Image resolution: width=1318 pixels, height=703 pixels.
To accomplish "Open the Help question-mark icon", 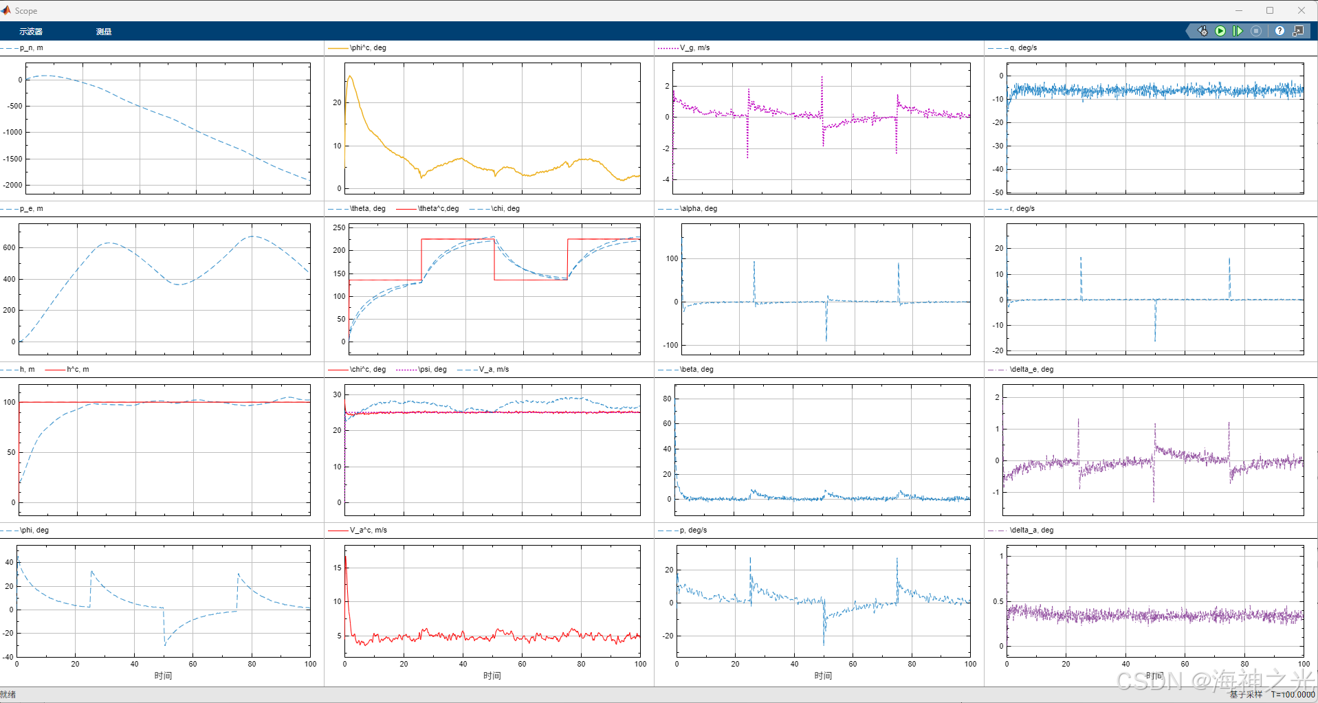I will click(1279, 31).
